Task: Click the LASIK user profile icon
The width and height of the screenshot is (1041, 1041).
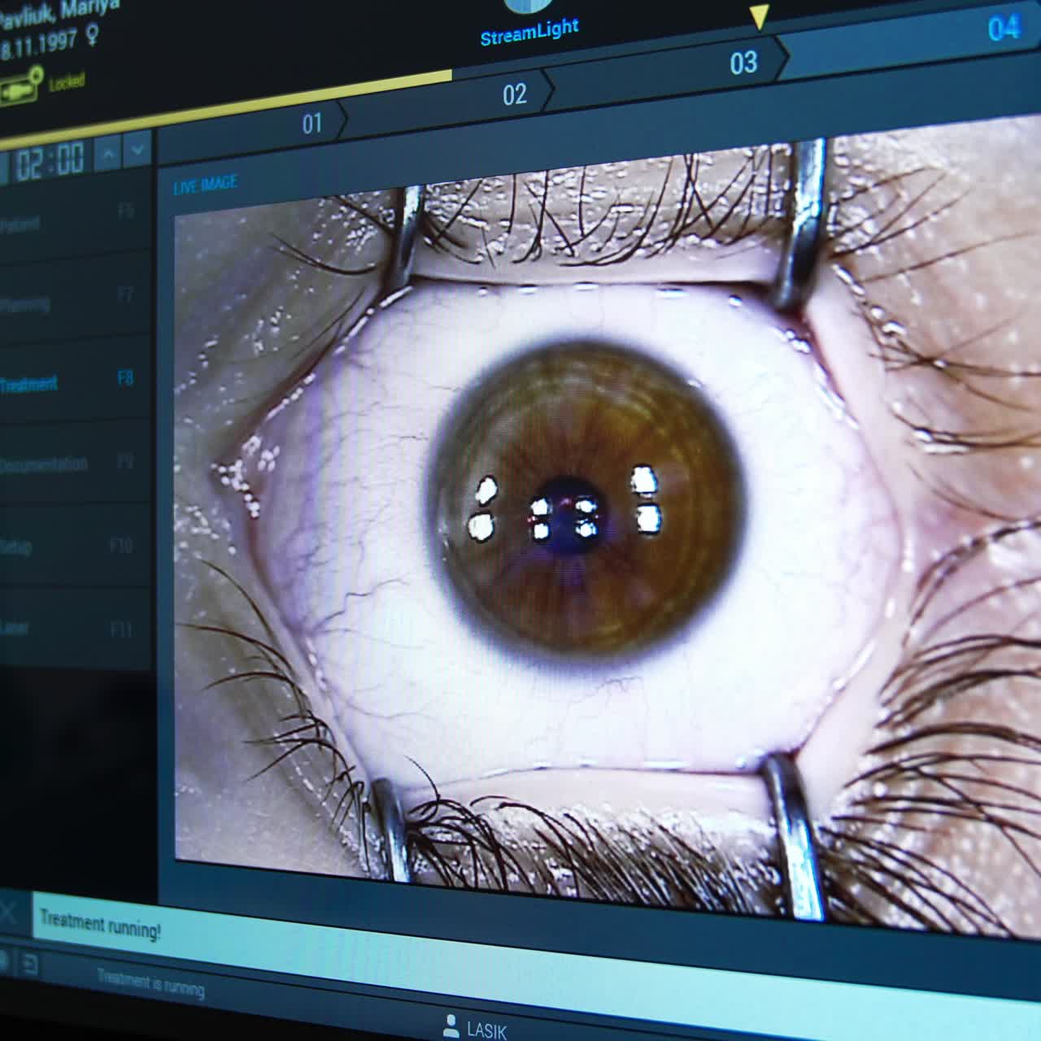Action: click(451, 1025)
